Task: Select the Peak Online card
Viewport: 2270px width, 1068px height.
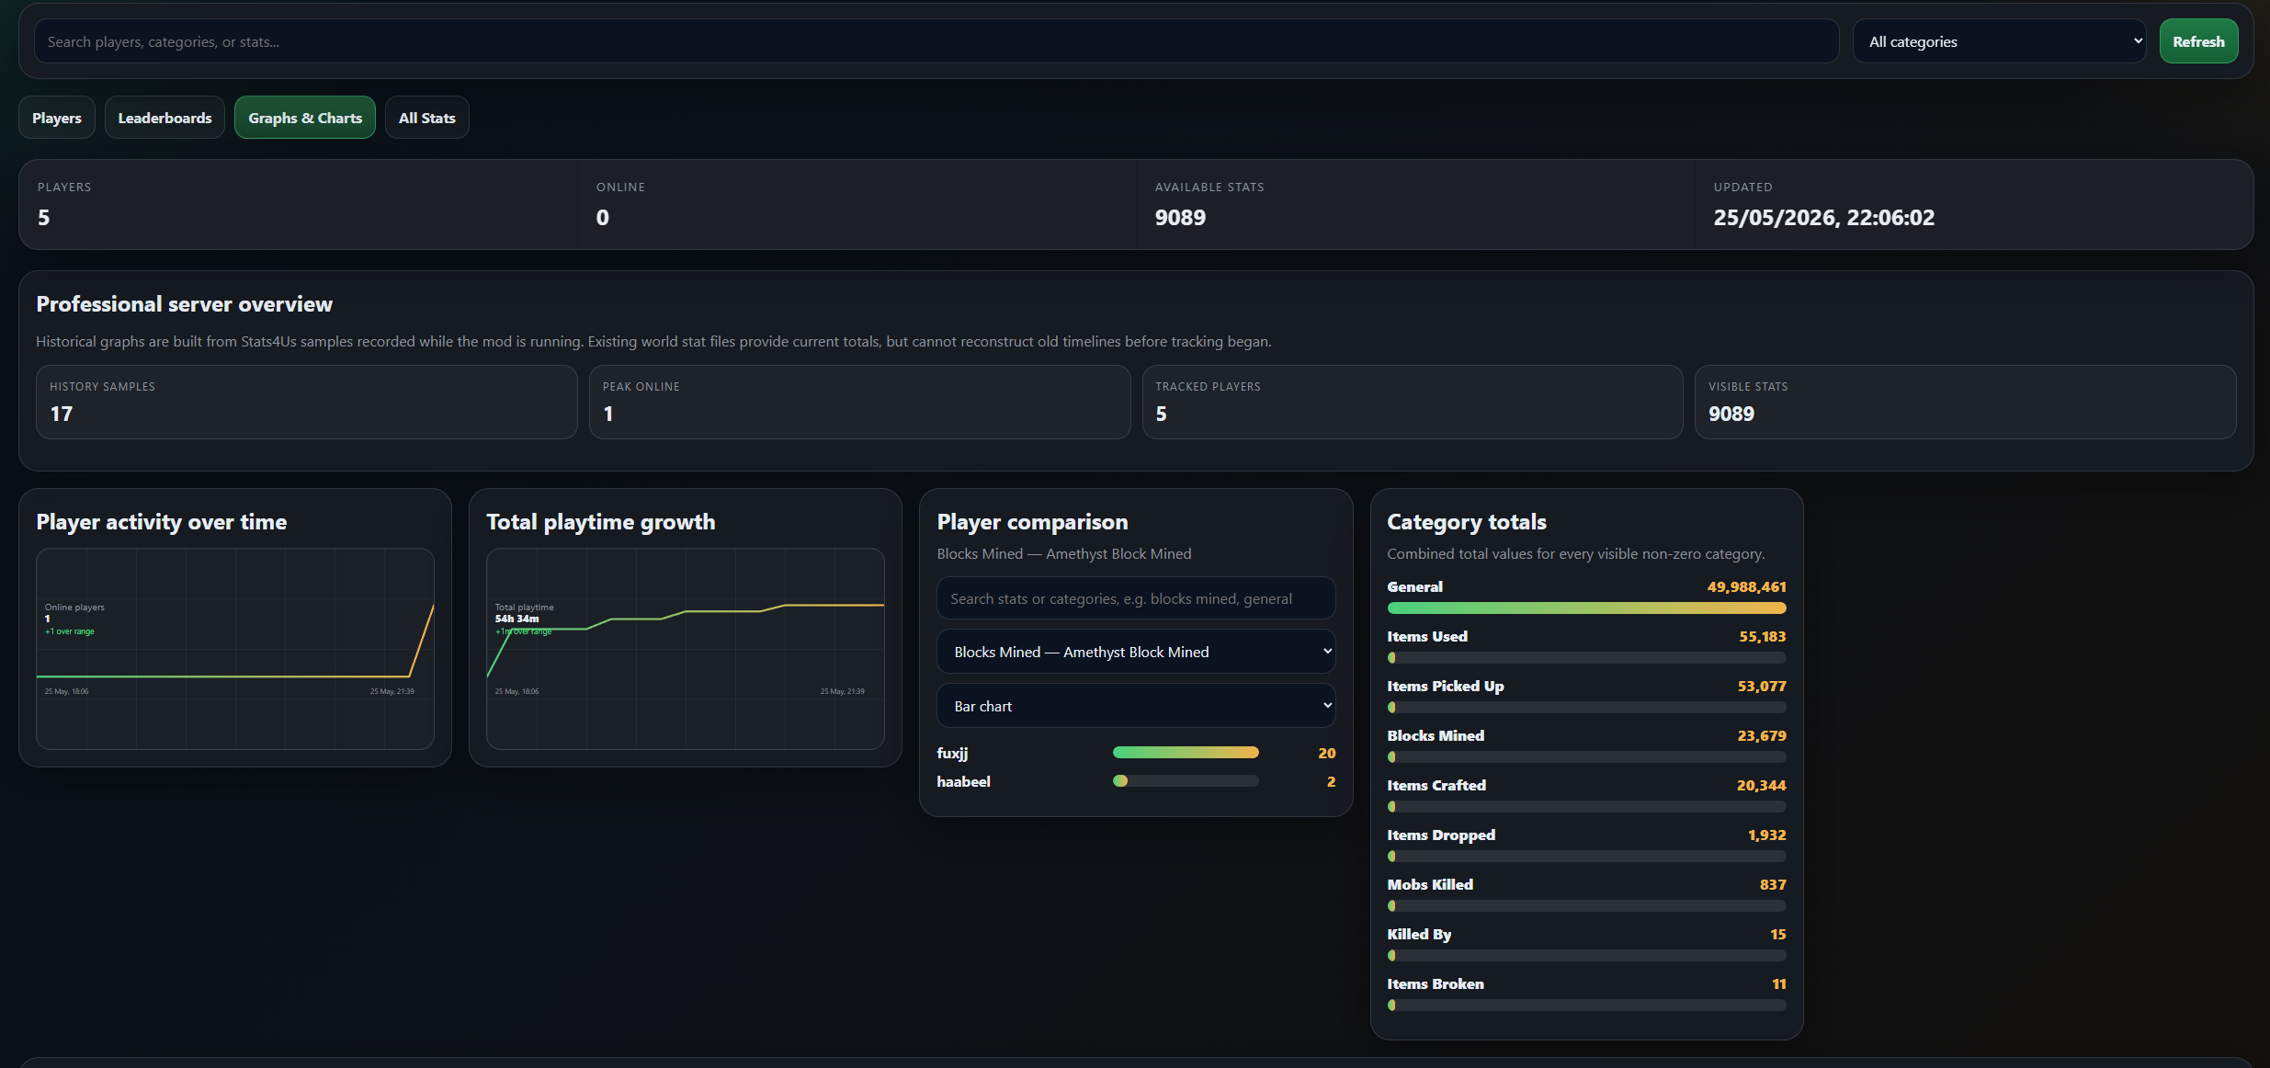Action: (x=860, y=403)
